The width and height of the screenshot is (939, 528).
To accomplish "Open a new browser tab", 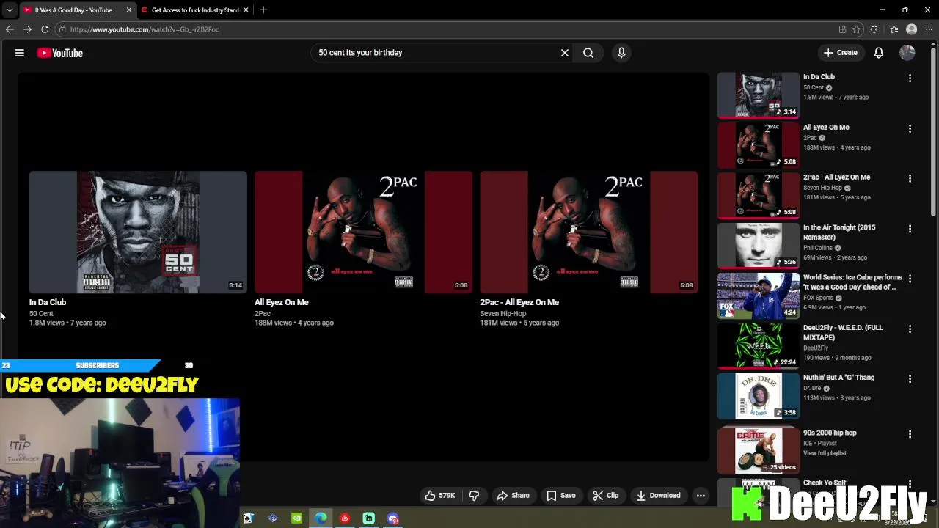I will [263, 10].
